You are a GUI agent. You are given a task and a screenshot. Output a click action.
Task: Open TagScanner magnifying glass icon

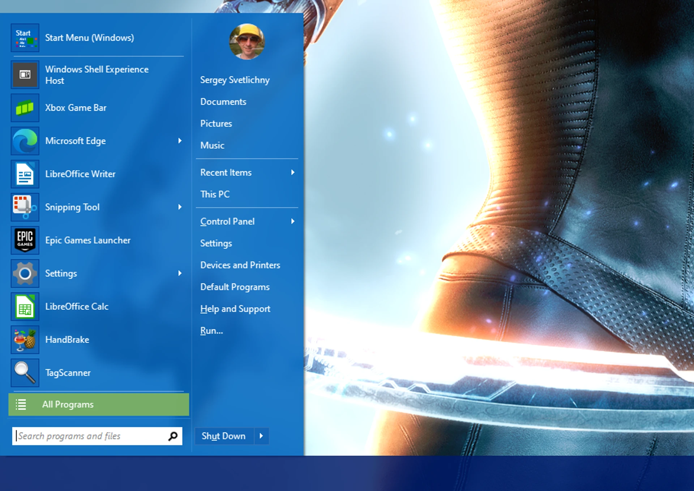pos(25,373)
